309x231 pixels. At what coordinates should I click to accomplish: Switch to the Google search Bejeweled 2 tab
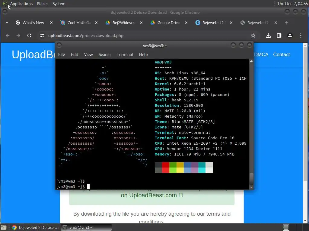[x=210, y=23]
